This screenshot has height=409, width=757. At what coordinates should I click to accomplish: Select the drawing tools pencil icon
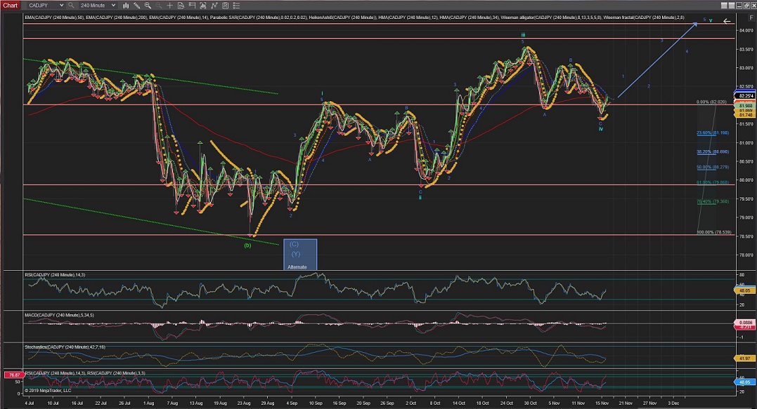coord(138,5)
